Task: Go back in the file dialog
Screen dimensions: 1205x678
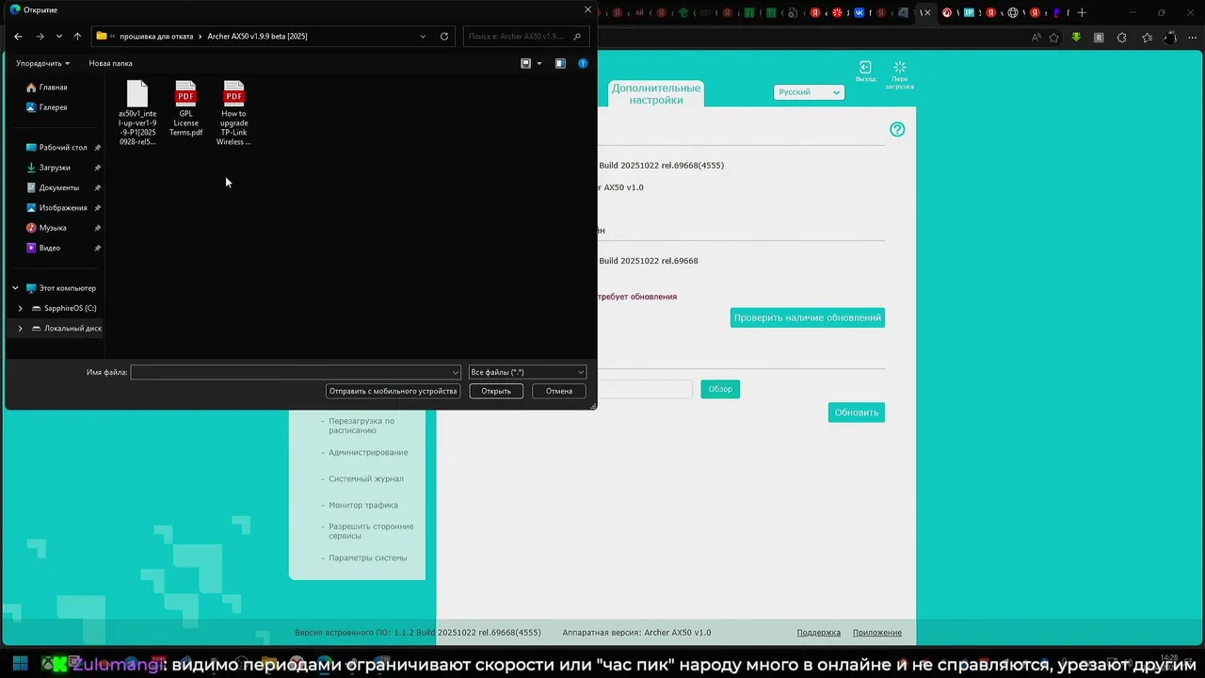Action: pyautogui.click(x=18, y=36)
